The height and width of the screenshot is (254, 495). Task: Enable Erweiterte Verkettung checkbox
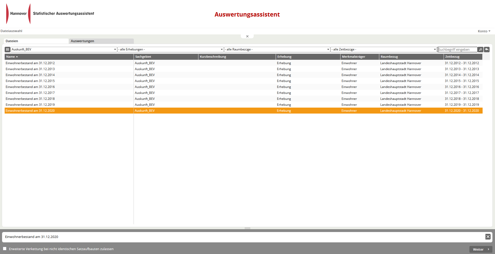pos(5,249)
